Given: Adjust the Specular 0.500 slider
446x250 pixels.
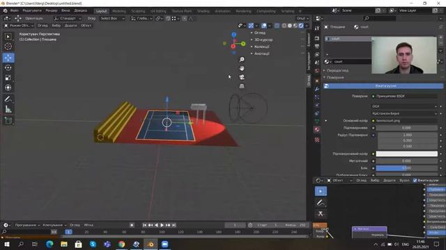Looking at the screenshot, I should pos(406,168).
